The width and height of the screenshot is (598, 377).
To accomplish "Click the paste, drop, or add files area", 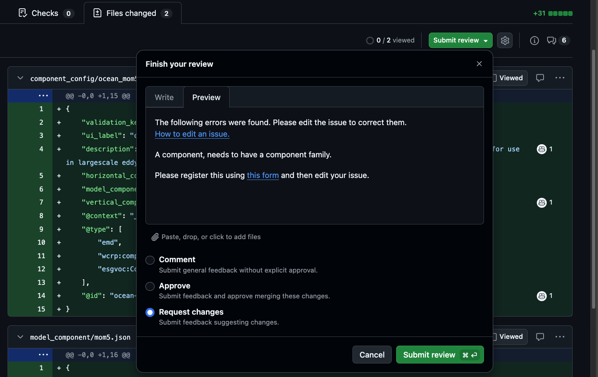I will pos(206,237).
